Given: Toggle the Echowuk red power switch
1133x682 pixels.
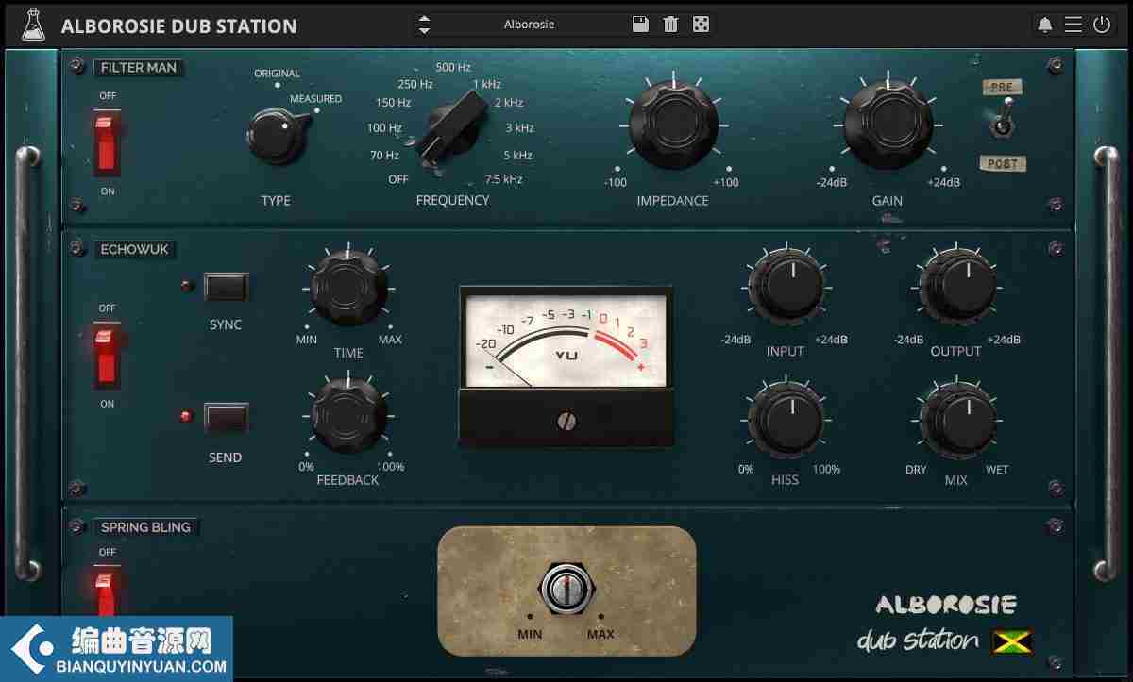Looking at the screenshot, I should click(x=108, y=355).
